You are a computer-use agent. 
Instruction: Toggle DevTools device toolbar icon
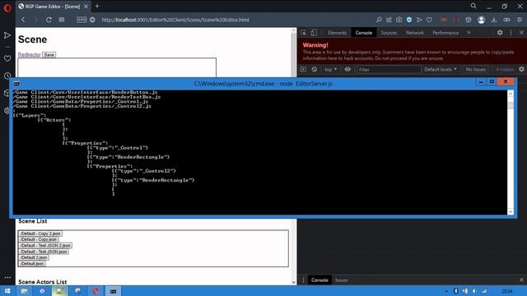pos(314,33)
